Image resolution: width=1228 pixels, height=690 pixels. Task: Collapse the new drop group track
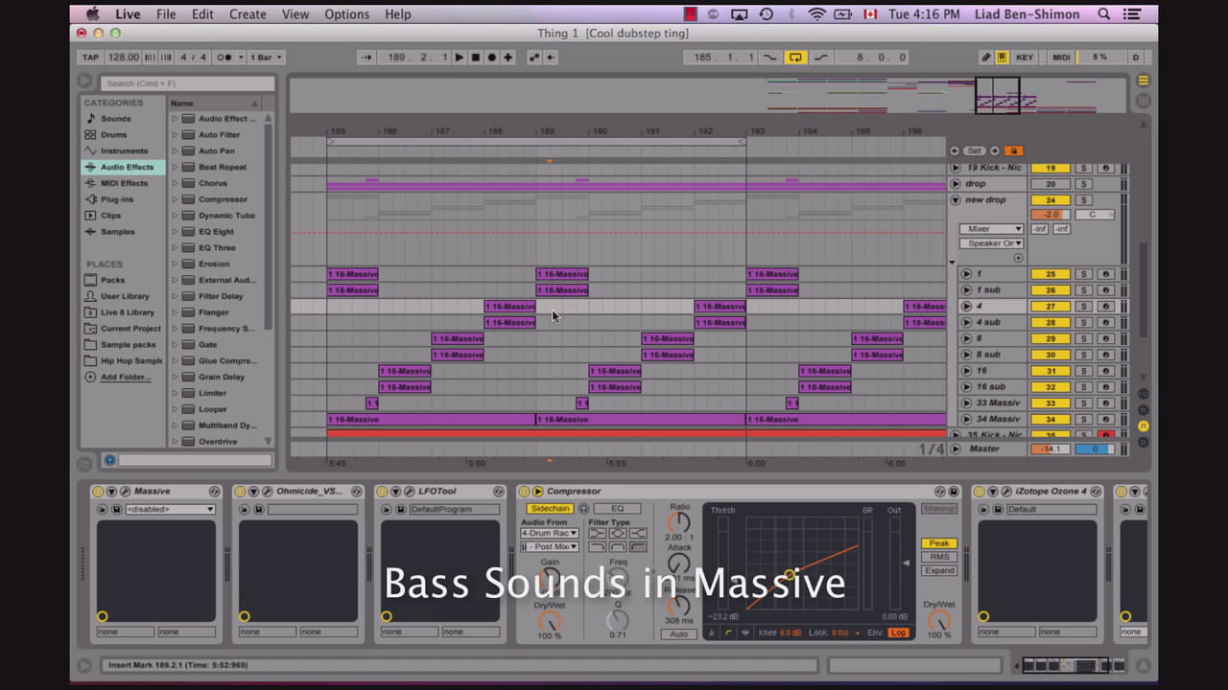pyautogui.click(x=956, y=200)
